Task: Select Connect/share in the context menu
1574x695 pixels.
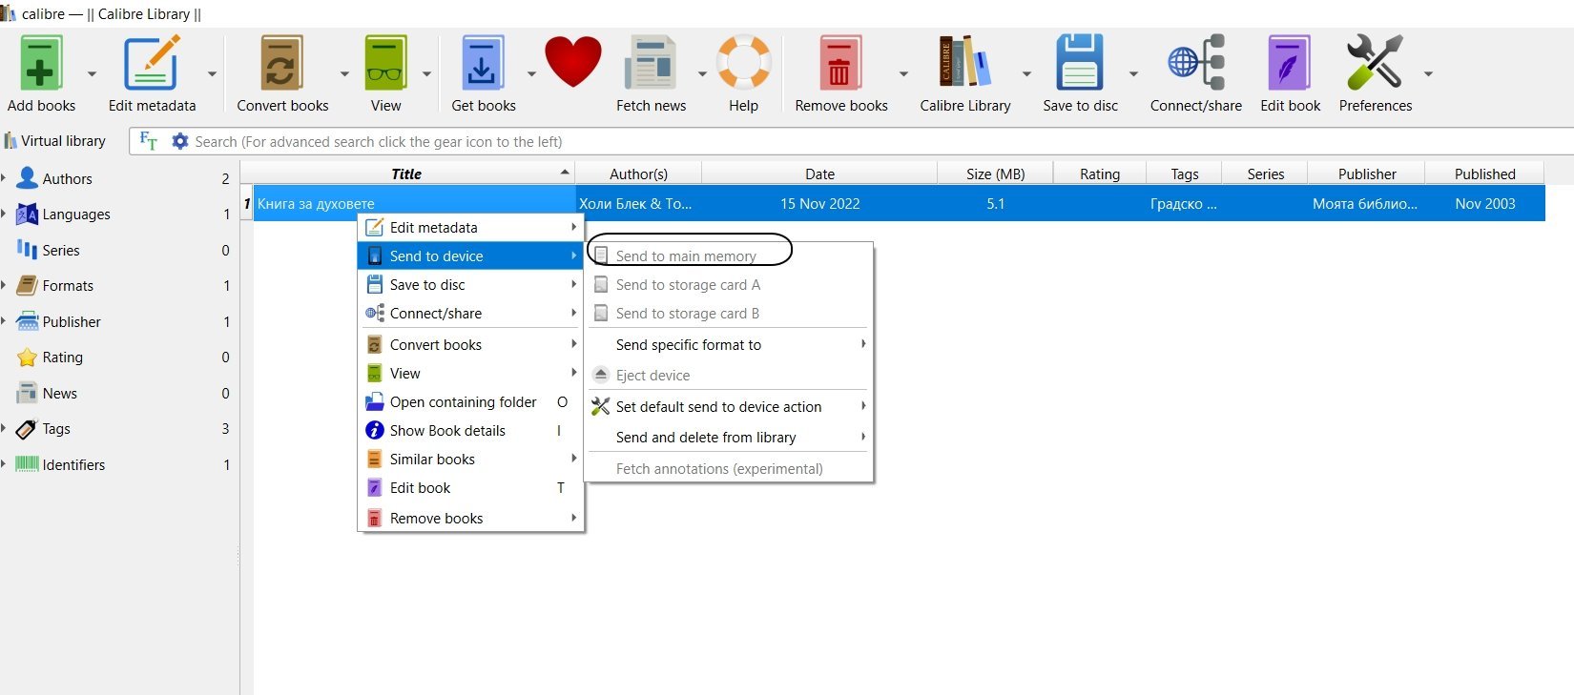Action: click(470, 313)
